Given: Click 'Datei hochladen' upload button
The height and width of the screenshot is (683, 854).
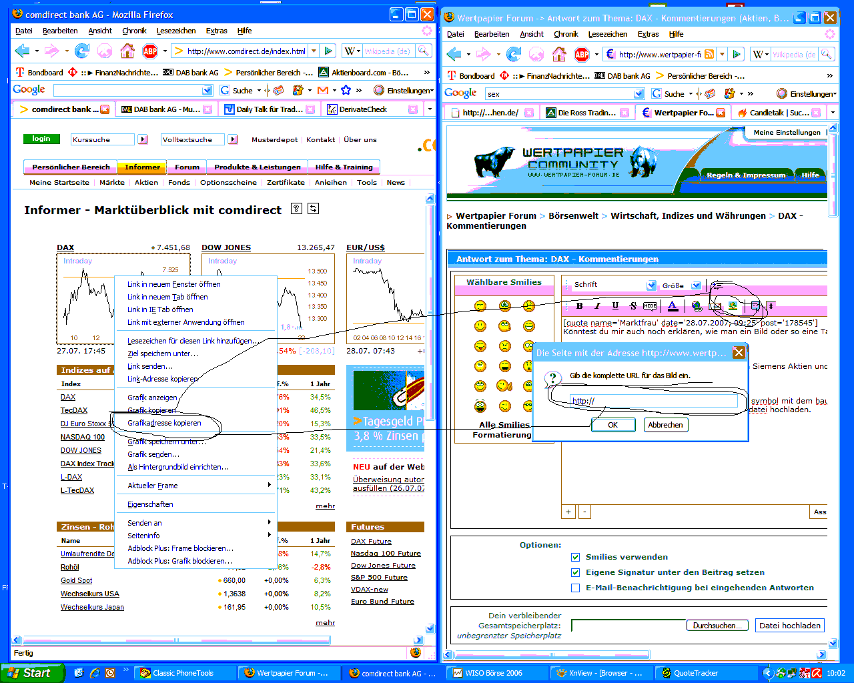Looking at the screenshot, I should click(x=790, y=626).
